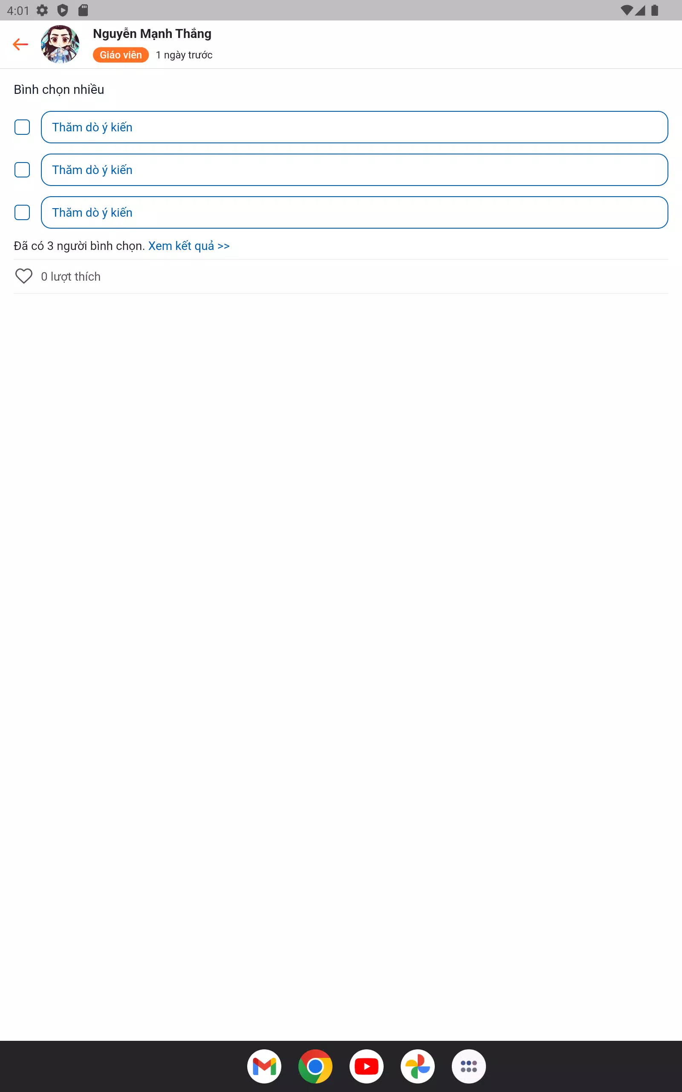Select the second Thăm dò ý kiến option box
Screen dimensions: 682x1092
tap(354, 170)
